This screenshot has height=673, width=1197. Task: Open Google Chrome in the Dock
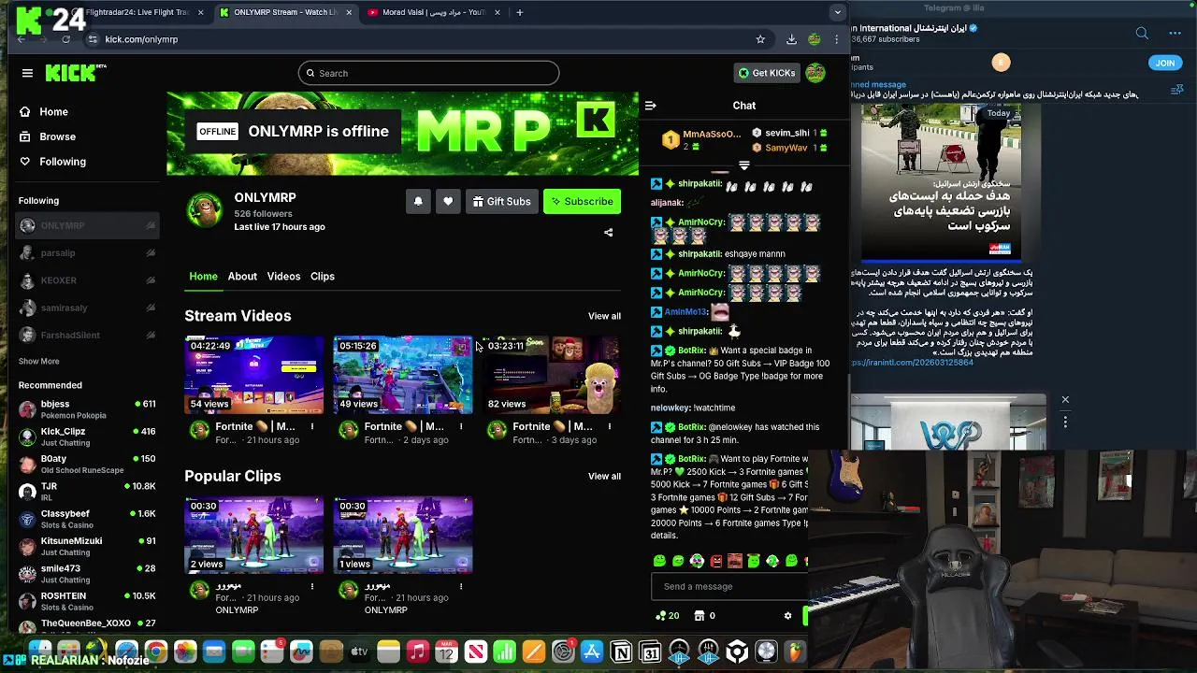pyautogui.click(x=156, y=652)
